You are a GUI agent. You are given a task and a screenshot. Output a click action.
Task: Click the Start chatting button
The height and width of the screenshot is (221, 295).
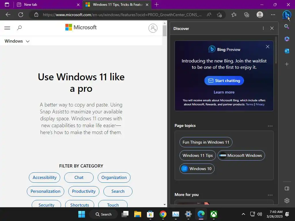(224, 81)
